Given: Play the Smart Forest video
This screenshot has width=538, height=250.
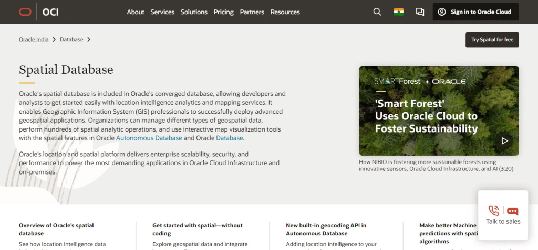Looking at the screenshot, I should (x=504, y=141).
